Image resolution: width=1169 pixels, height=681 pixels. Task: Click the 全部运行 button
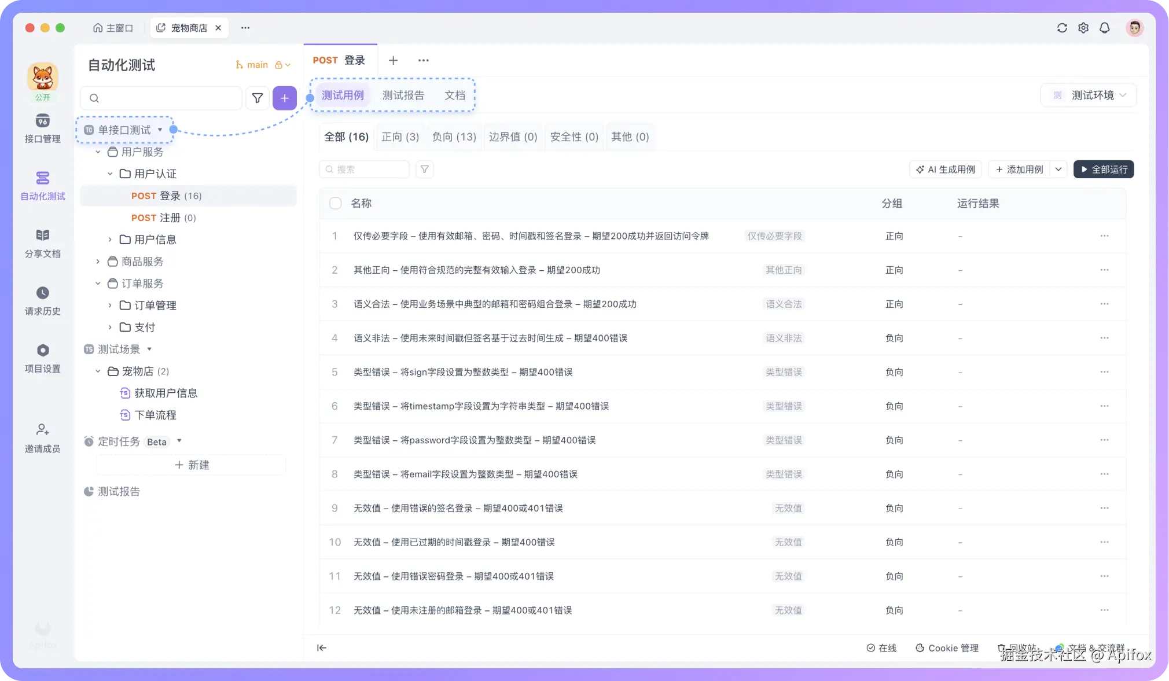[x=1103, y=170]
